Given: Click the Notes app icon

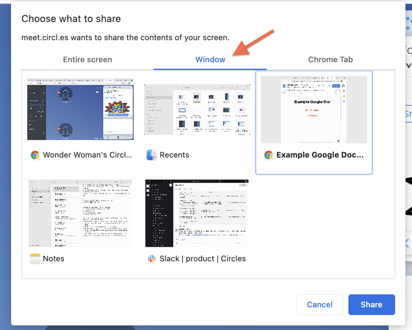Looking at the screenshot, I should (35, 259).
